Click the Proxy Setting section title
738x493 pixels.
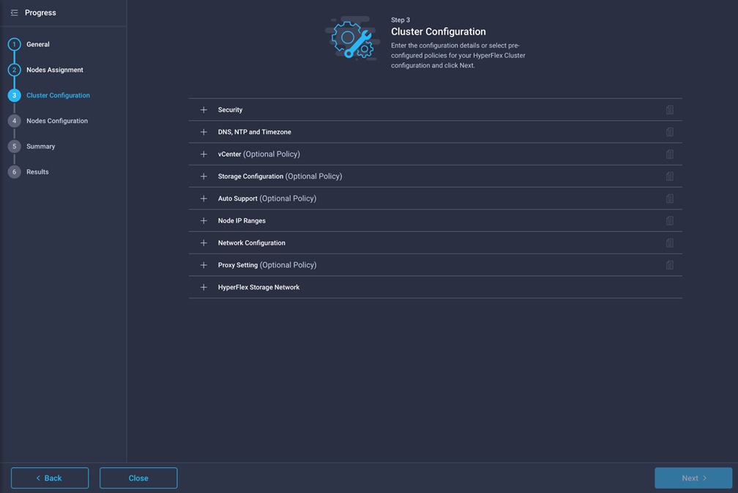tap(266, 264)
